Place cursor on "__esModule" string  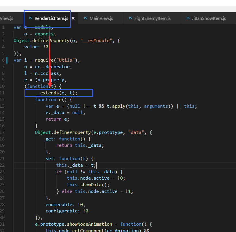(x=96, y=41)
